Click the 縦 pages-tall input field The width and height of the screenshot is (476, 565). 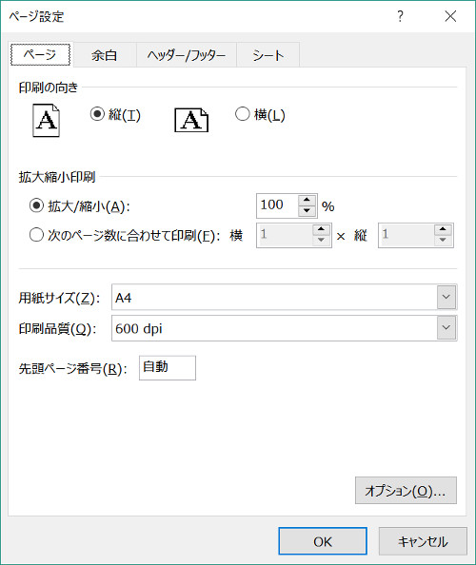pyautogui.click(x=407, y=235)
